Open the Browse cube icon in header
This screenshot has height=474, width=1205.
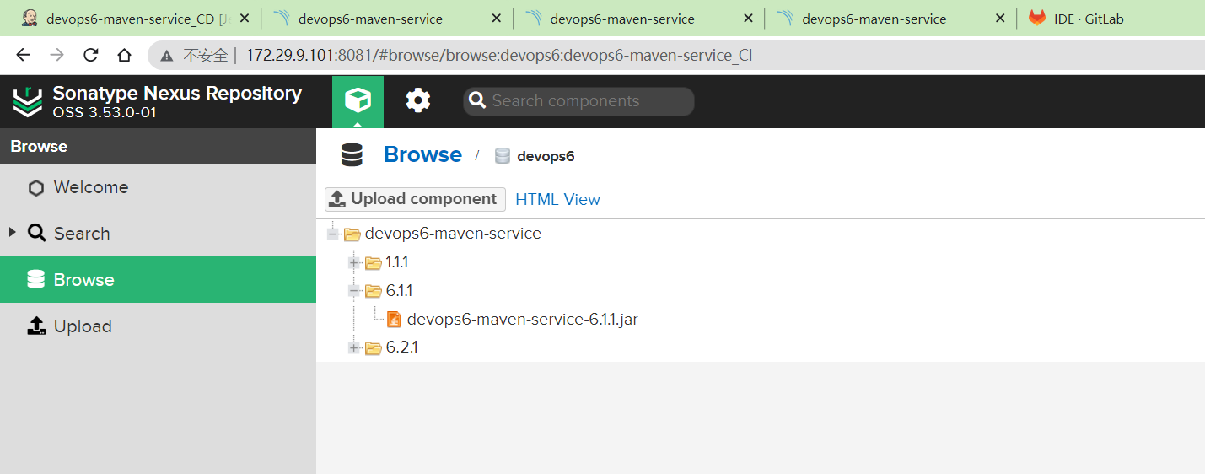point(358,101)
